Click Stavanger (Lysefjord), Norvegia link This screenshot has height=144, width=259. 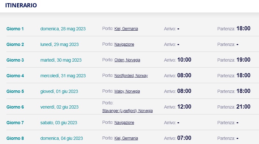pyautogui.click(x=127, y=111)
